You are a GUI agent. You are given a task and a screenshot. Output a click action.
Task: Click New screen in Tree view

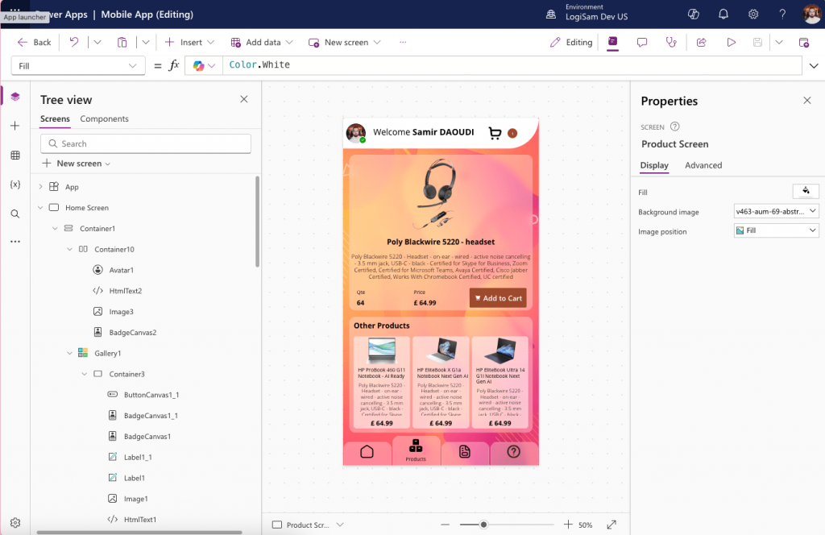pyautogui.click(x=77, y=164)
